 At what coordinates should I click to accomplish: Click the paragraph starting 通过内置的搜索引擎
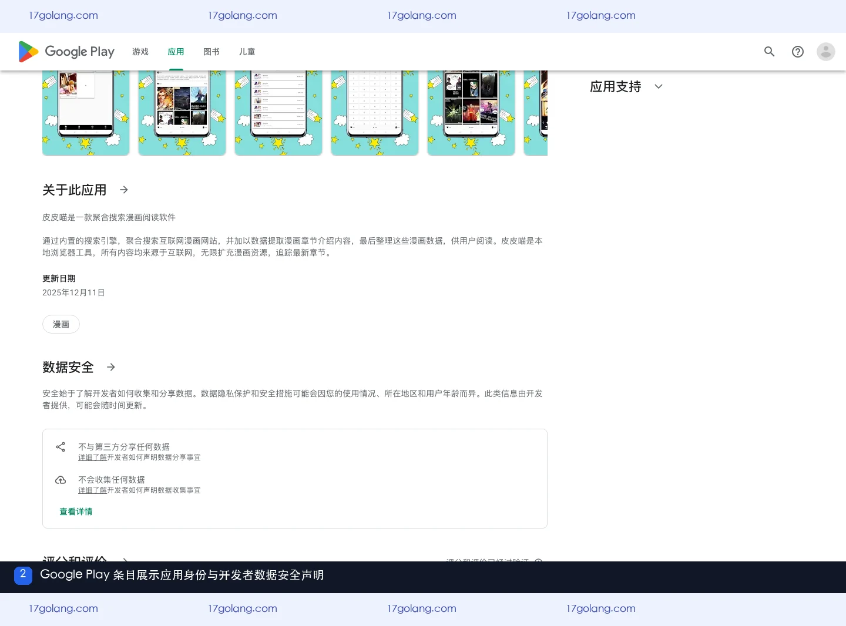(293, 247)
